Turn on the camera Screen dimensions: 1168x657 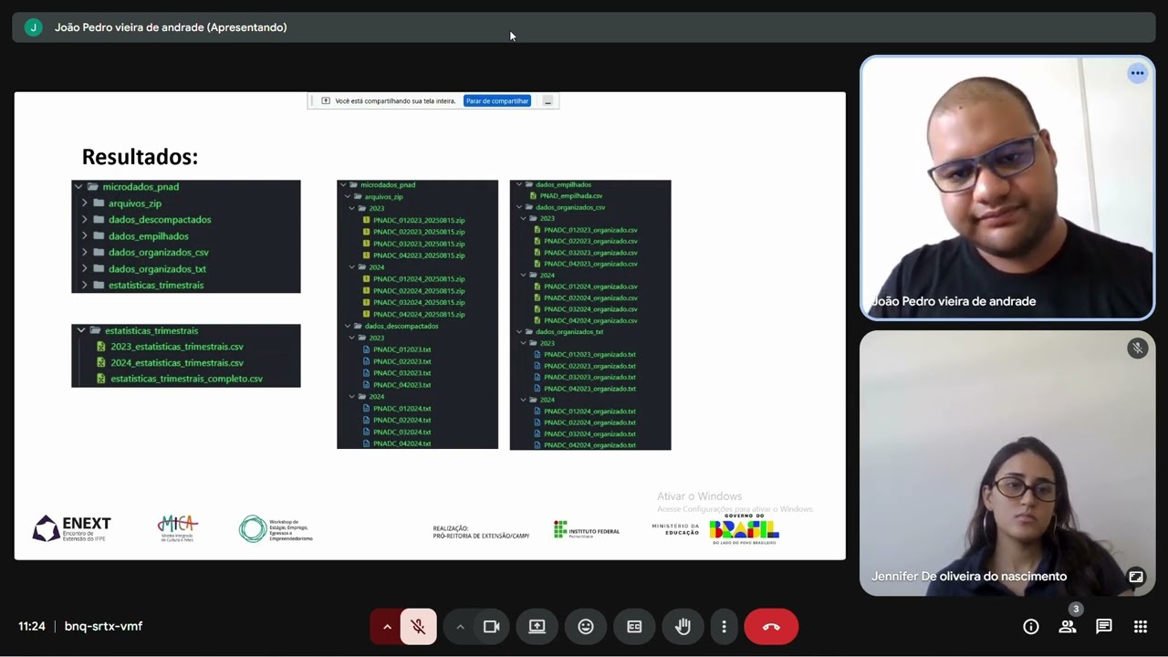tap(491, 626)
